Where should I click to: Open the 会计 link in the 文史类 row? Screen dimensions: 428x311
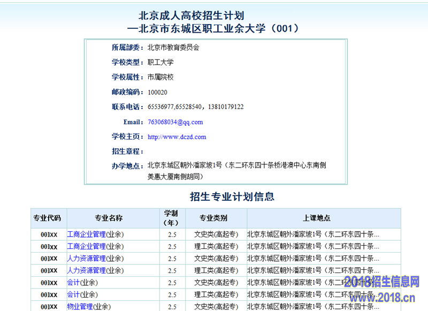(73, 283)
